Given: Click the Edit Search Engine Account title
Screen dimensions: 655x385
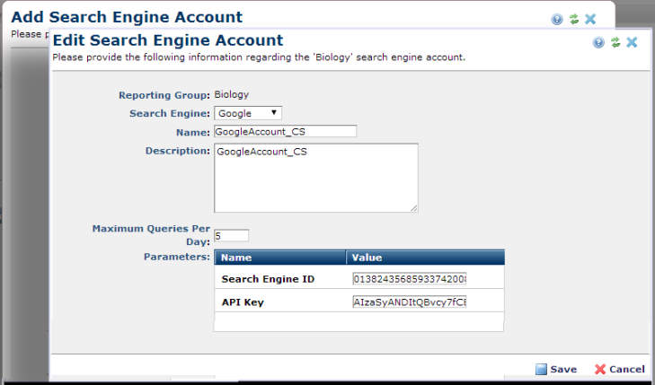Looking at the screenshot, I should (x=168, y=40).
